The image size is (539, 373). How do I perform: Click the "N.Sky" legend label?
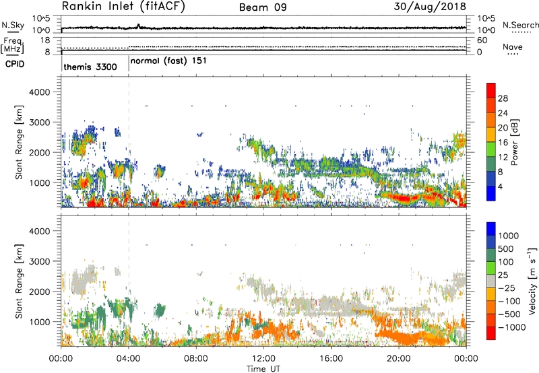coord(13,26)
